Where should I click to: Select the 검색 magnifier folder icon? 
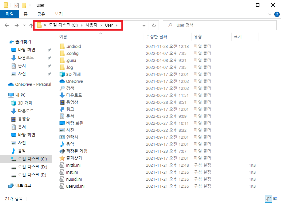click(62, 88)
